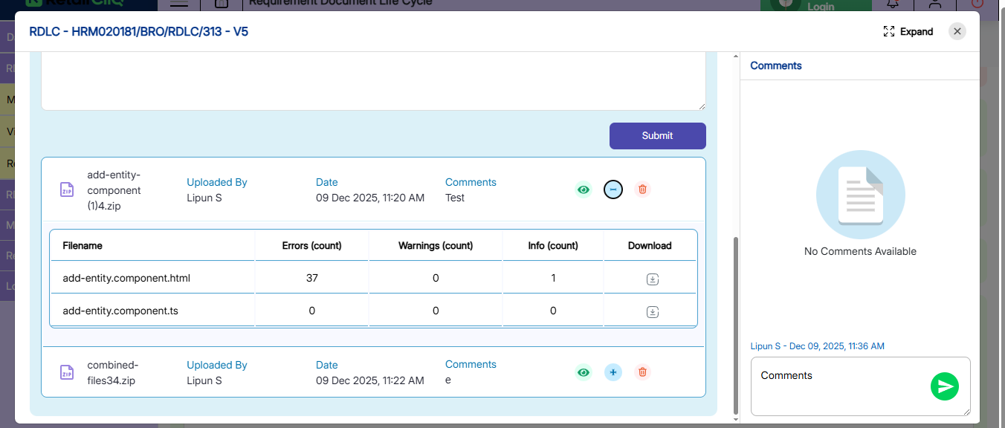Viewport: 1005px width, 428px height.
Task: Download the add-entity.component.html report
Action: click(652, 279)
